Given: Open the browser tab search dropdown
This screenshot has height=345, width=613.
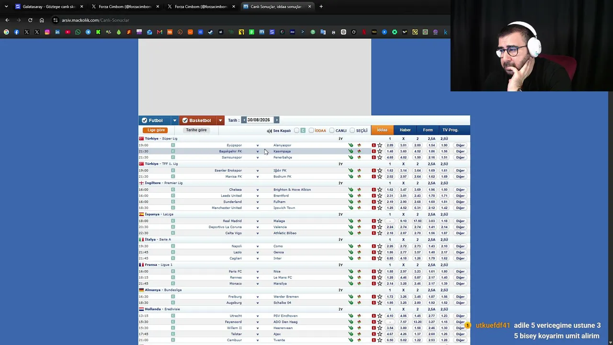Looking at the screenshot, I should coord(6,7).
